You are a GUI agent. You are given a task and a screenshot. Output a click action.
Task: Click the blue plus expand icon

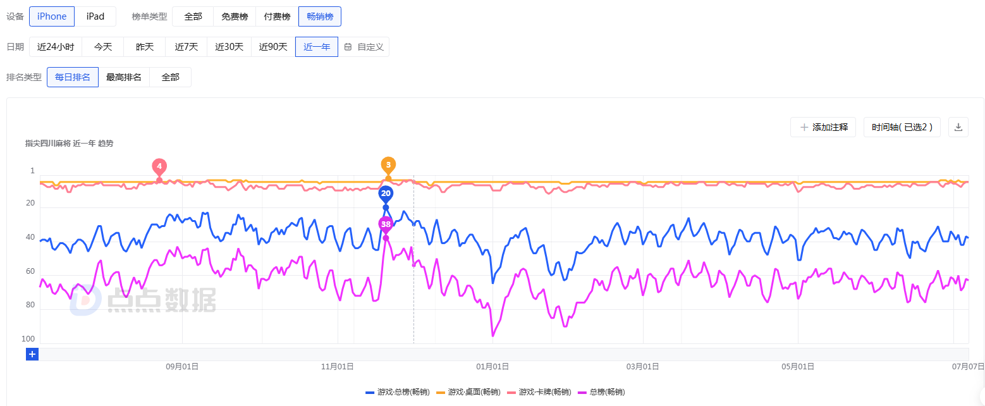point(32,354)
